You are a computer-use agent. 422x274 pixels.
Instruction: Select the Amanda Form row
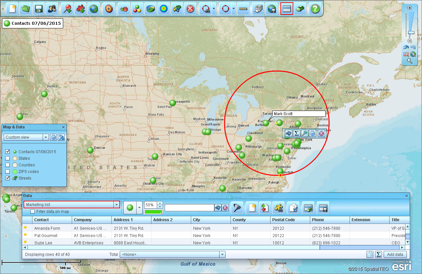click(214, 228)
